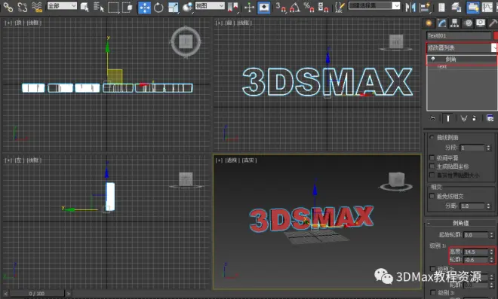Click the ViewCube in the perspective viewport
498x299 pixels.
tap(396, 181)
